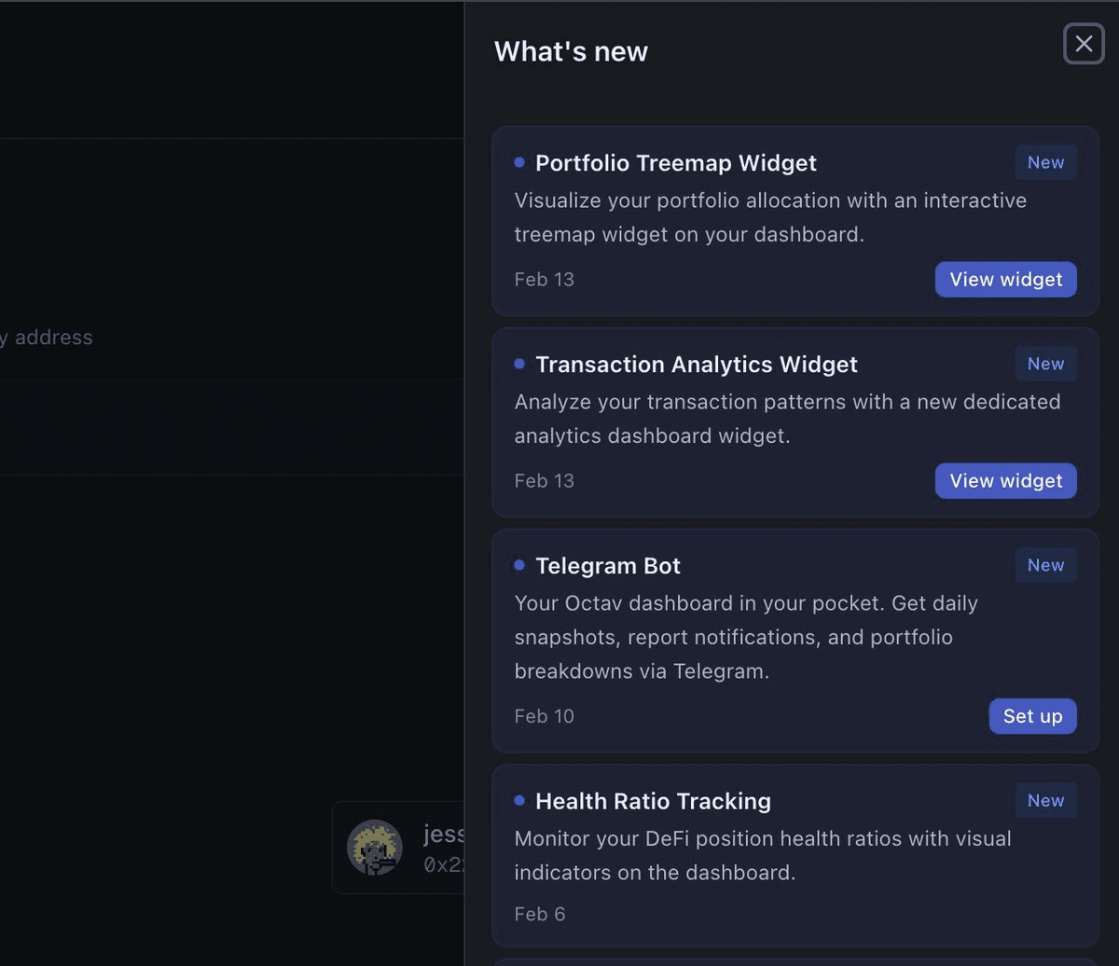Select the Transaction Analytics Widget heading
The width and height of the screenshot is (1119, 966).
(x=696, y=365)
